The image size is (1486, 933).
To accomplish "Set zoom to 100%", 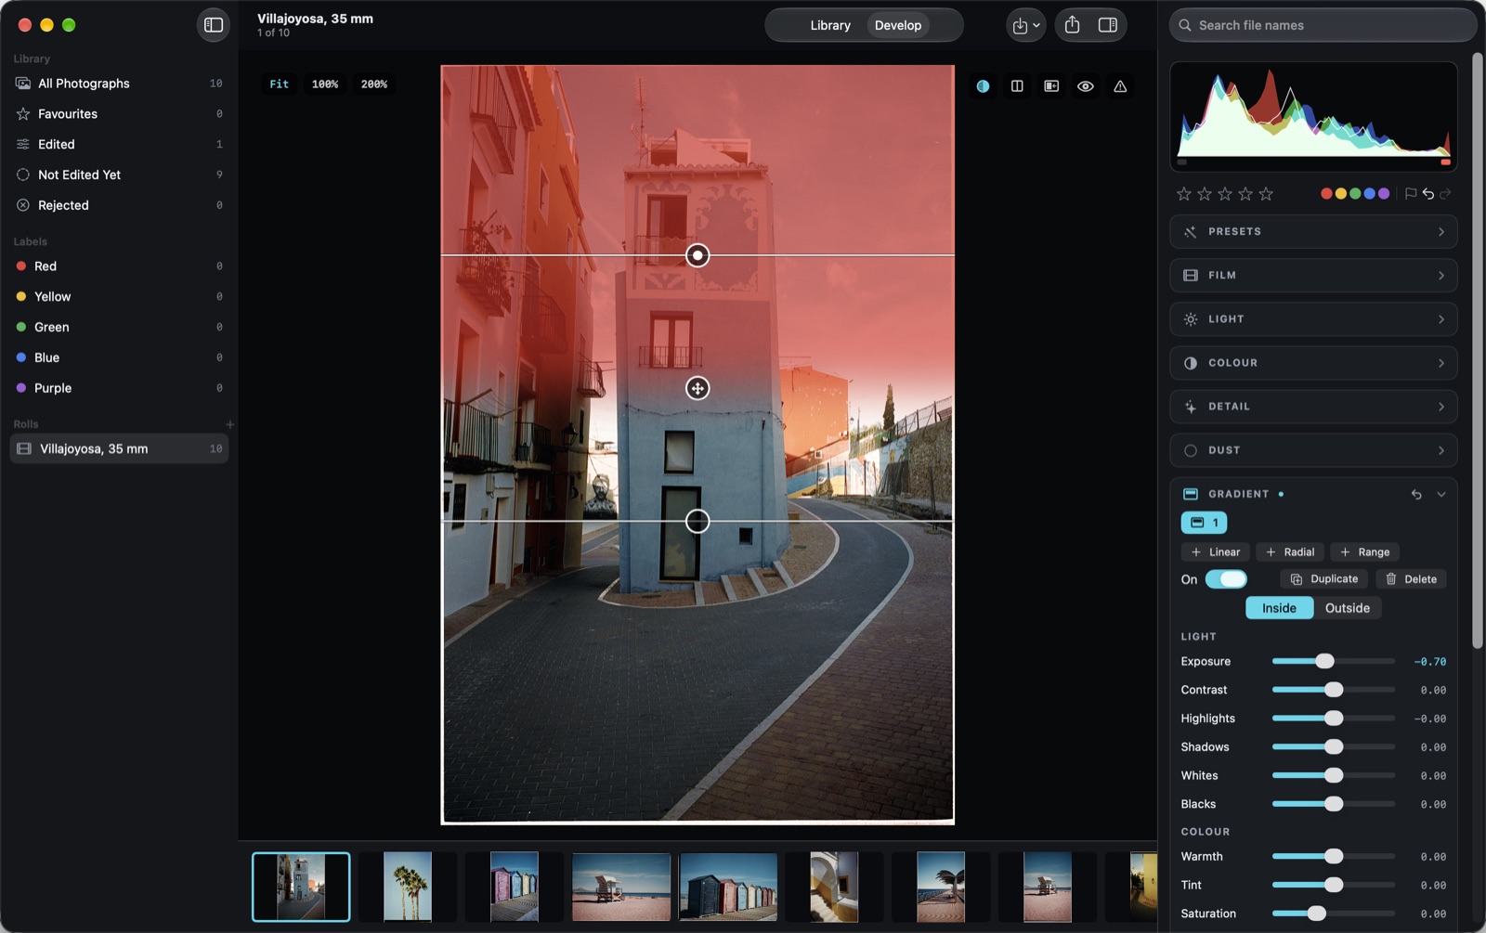I will [325, 84].
